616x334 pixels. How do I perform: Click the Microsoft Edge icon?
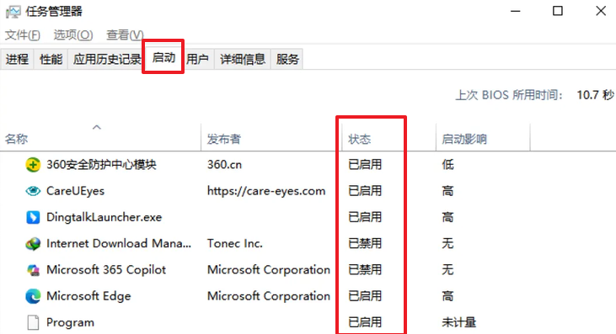point(33,296)
